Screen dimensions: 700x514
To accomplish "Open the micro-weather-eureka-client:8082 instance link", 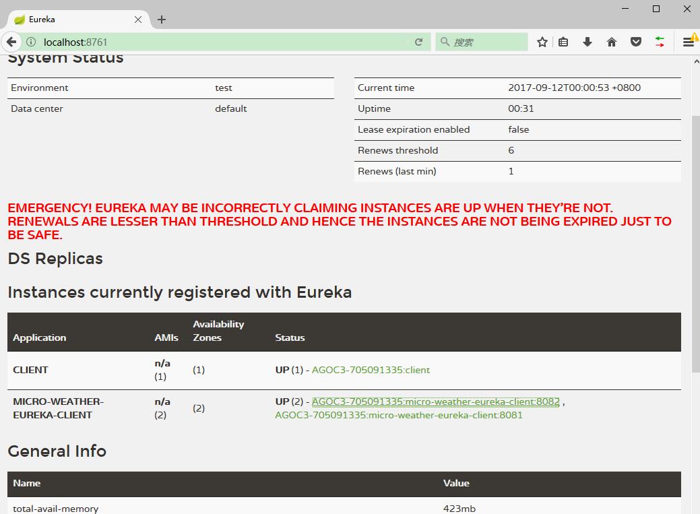I will [x=435, y=401].
